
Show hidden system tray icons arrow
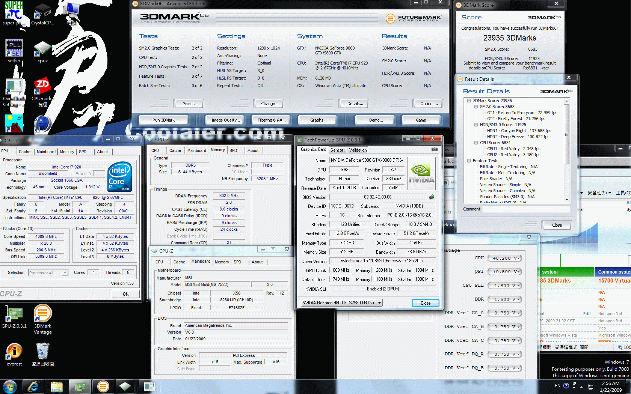(581, 386)
